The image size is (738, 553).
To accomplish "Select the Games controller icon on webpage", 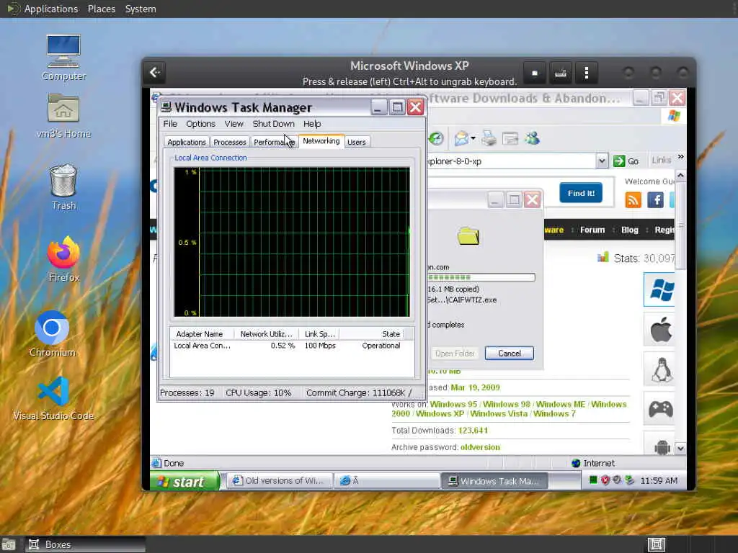I will tap(660, 409).
